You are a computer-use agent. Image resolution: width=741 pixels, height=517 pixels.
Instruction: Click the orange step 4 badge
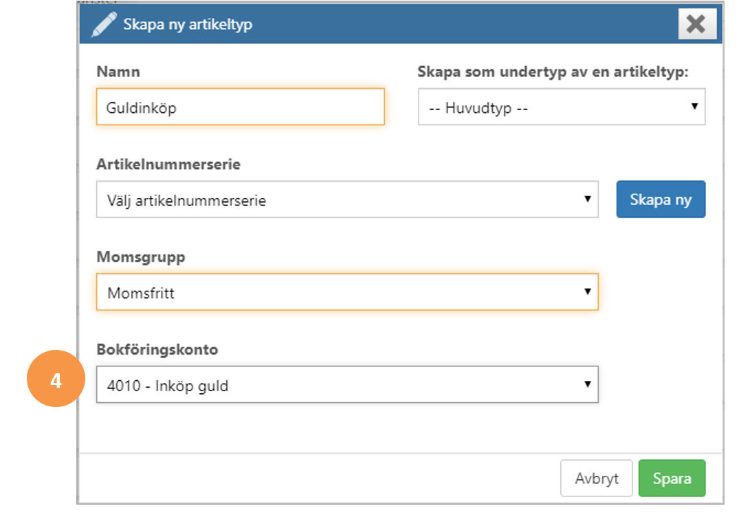coord(56,379)
